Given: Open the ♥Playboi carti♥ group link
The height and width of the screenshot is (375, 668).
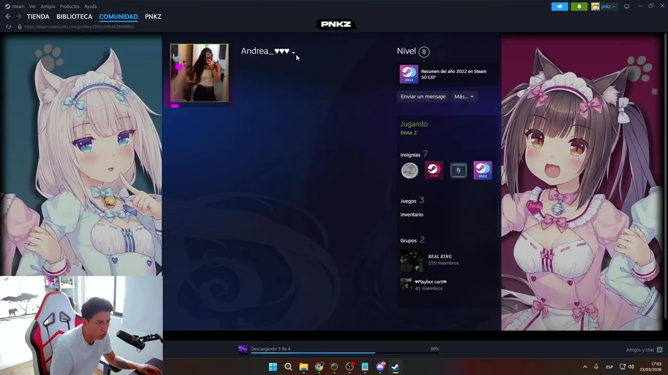Looking at the screenshot, I should (431, 282).
